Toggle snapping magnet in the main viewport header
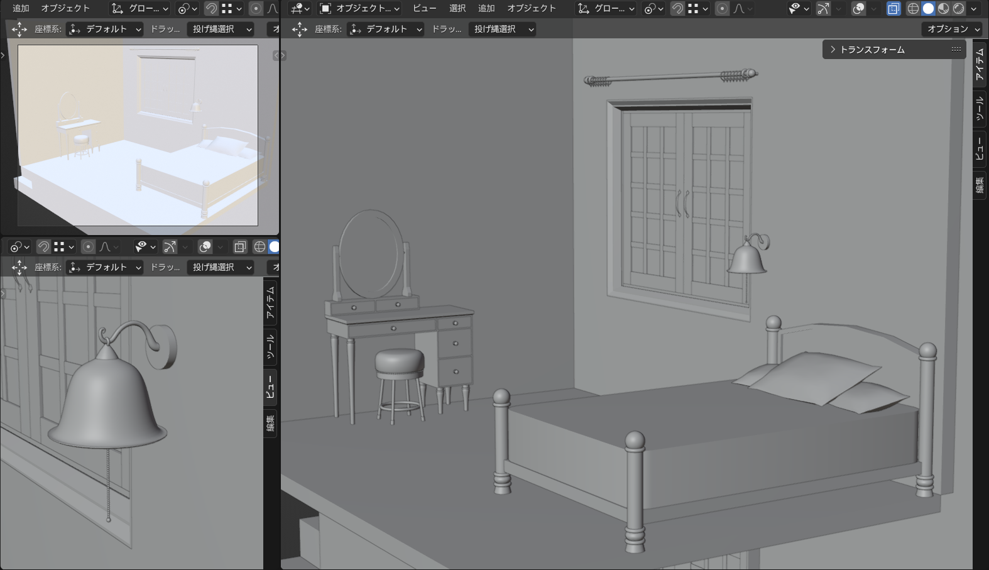The width and height of the screenshot is (989, 570). click(x=677, y=8)
